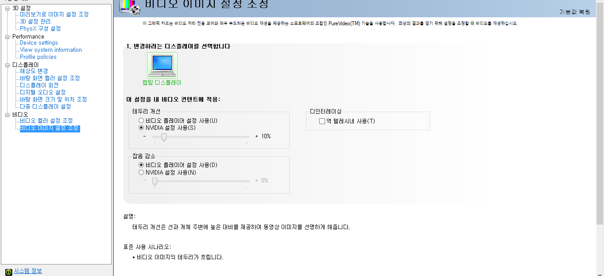Screen dimensions: 604x276
Task: Open 바탕 화면 컬러 설정 조정
Action: tap(50, 78)
